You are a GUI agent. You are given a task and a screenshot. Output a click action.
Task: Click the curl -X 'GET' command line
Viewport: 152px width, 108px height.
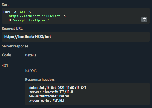(x=17, y=12)
